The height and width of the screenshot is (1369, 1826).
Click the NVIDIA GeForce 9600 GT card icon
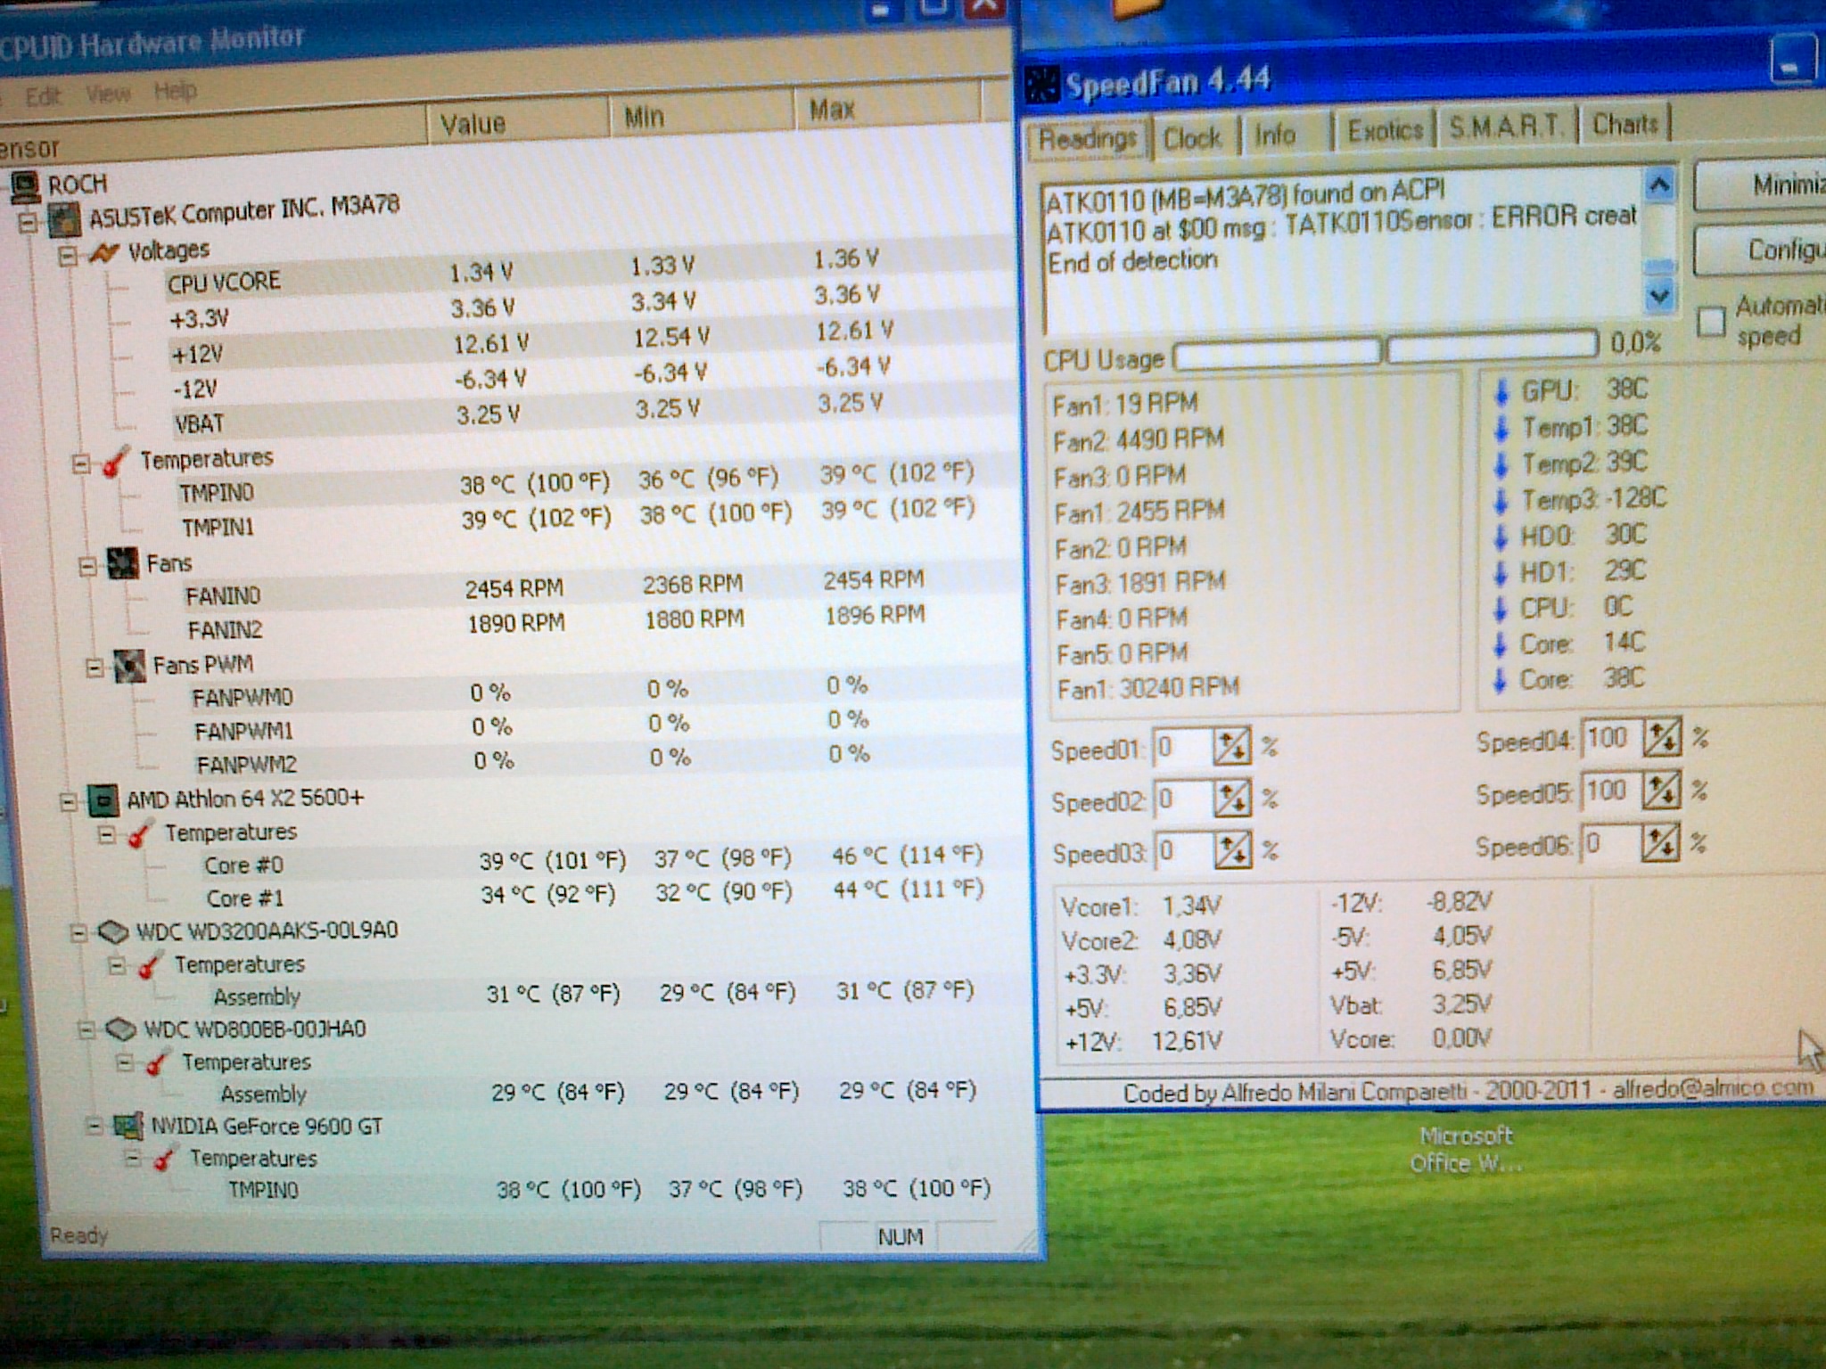[x=127, y=1127]
